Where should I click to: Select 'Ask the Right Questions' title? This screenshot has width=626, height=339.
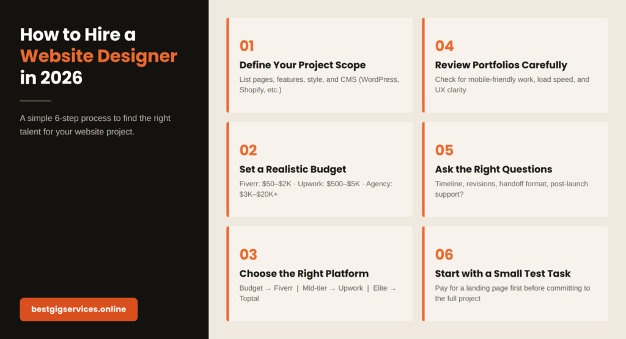point(493,169)
